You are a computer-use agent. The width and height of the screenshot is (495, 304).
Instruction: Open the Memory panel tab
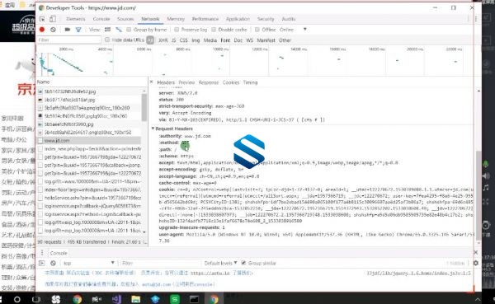tap(176, 19)
